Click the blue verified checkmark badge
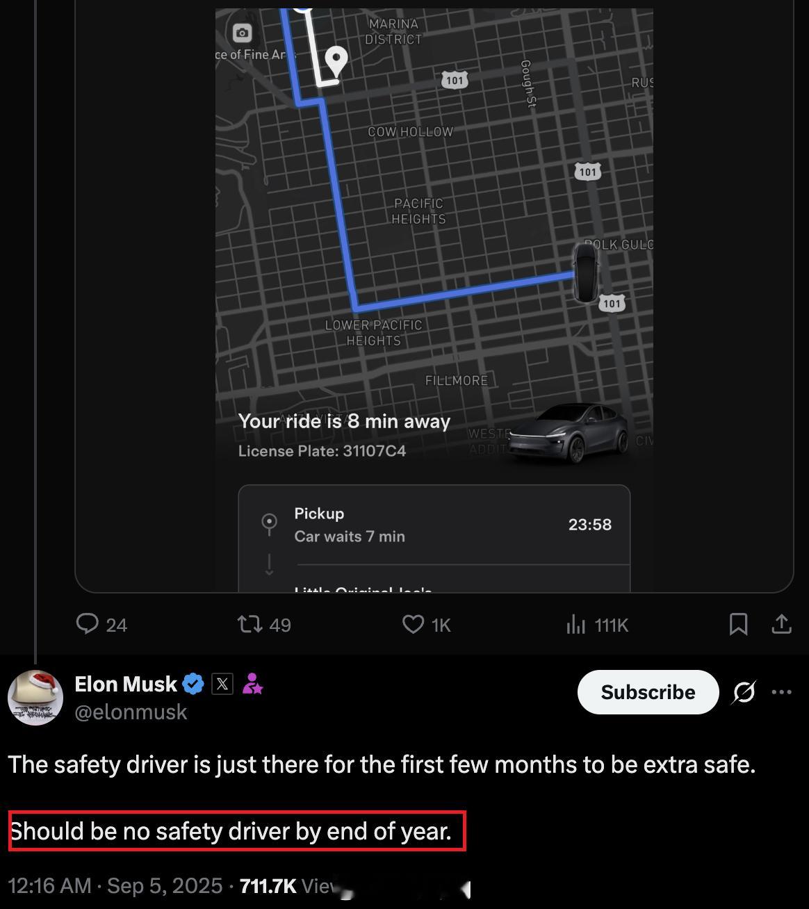This screenshot has height=909, width=809. tap(193, 684)
